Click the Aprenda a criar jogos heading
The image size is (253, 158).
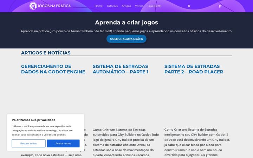tap(126, 22)
